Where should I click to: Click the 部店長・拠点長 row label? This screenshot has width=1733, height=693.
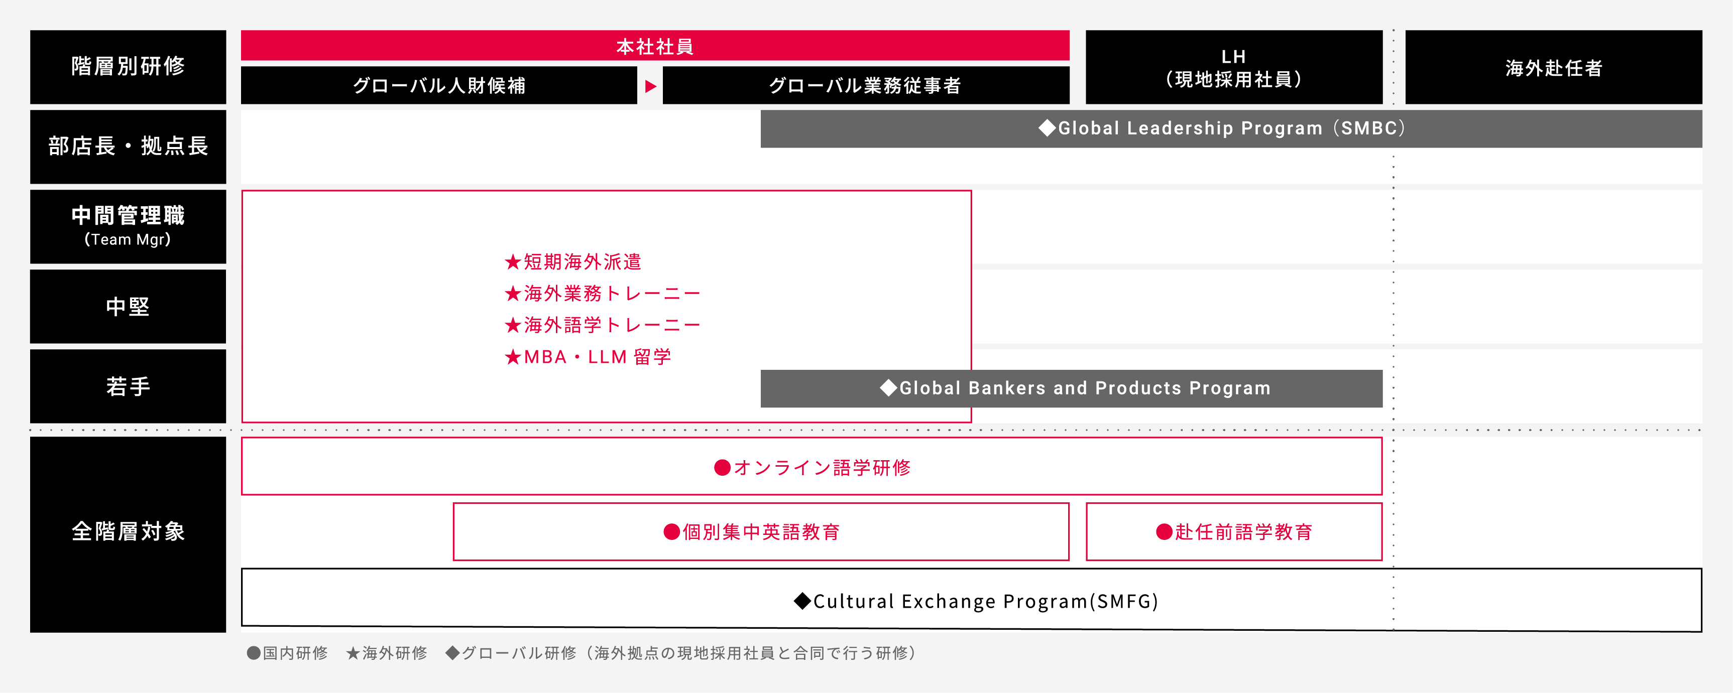[128, 147]
